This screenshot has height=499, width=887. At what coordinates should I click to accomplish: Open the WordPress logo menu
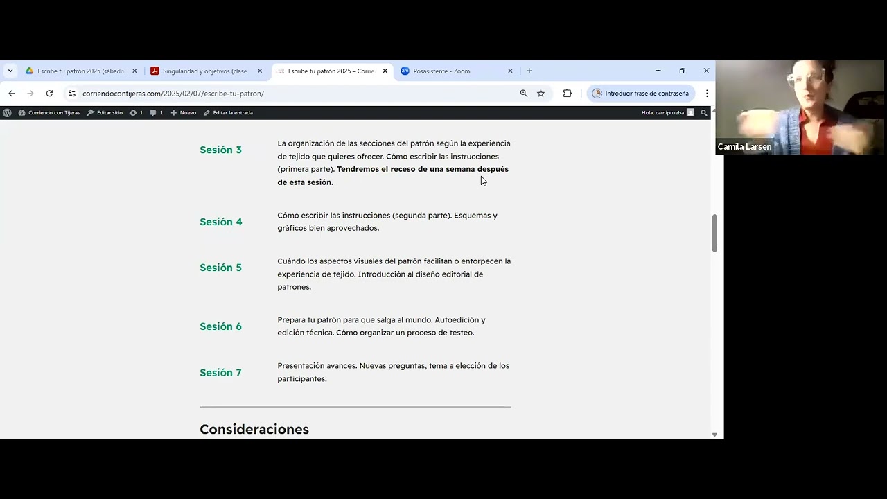(x=7, y=112)
